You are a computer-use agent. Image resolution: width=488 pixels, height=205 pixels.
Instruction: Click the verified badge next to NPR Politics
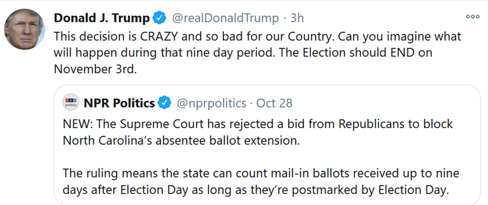pos(165,102)
